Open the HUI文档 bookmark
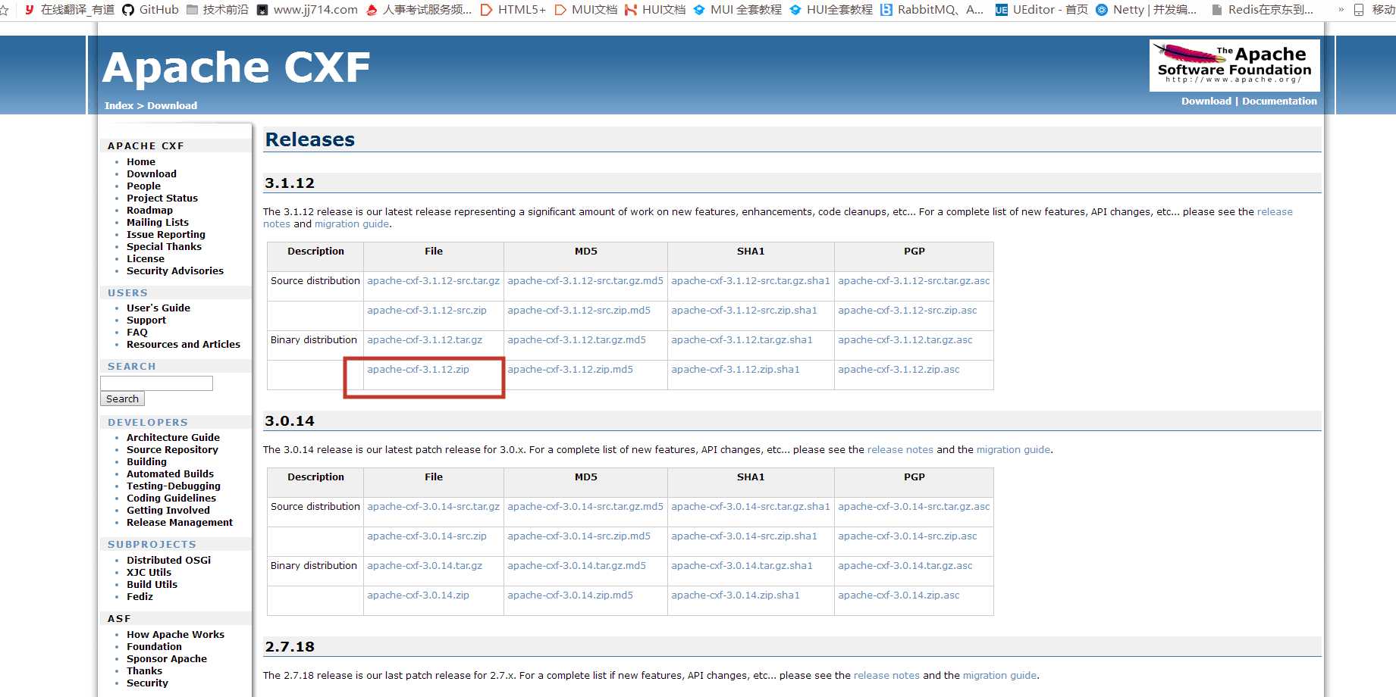The height and width of the screenshot is (697, 1396). 655,10
